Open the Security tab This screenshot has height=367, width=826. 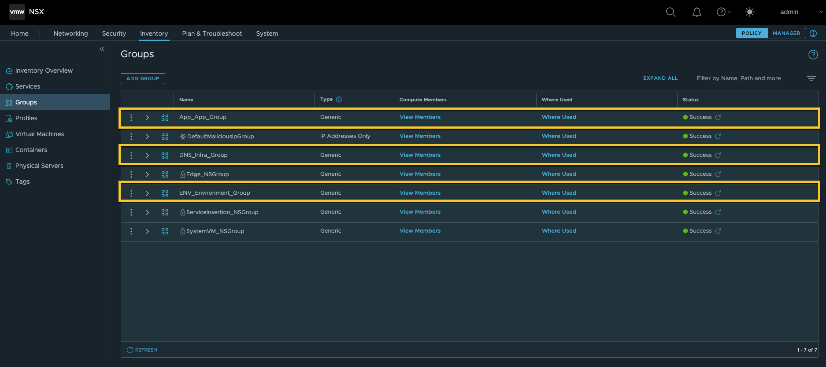(x=114, y=33)
